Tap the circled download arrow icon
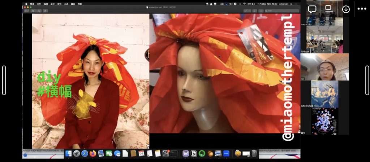Viewport: 370px width, 162px height. [346, 9]
